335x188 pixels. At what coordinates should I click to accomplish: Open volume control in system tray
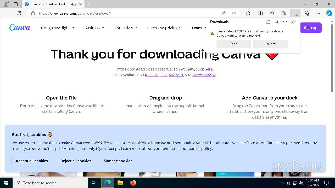click(301, 183)
